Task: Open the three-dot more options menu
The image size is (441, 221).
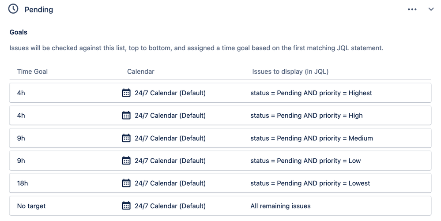Action: 412,9
